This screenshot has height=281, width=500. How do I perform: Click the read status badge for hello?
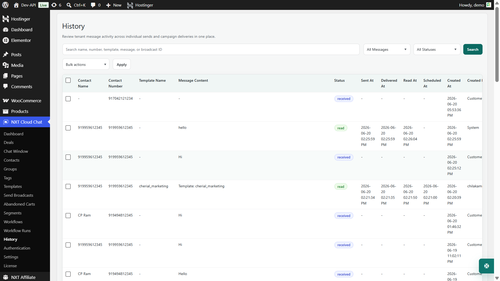pyautogui.click(x=341, y=128)
